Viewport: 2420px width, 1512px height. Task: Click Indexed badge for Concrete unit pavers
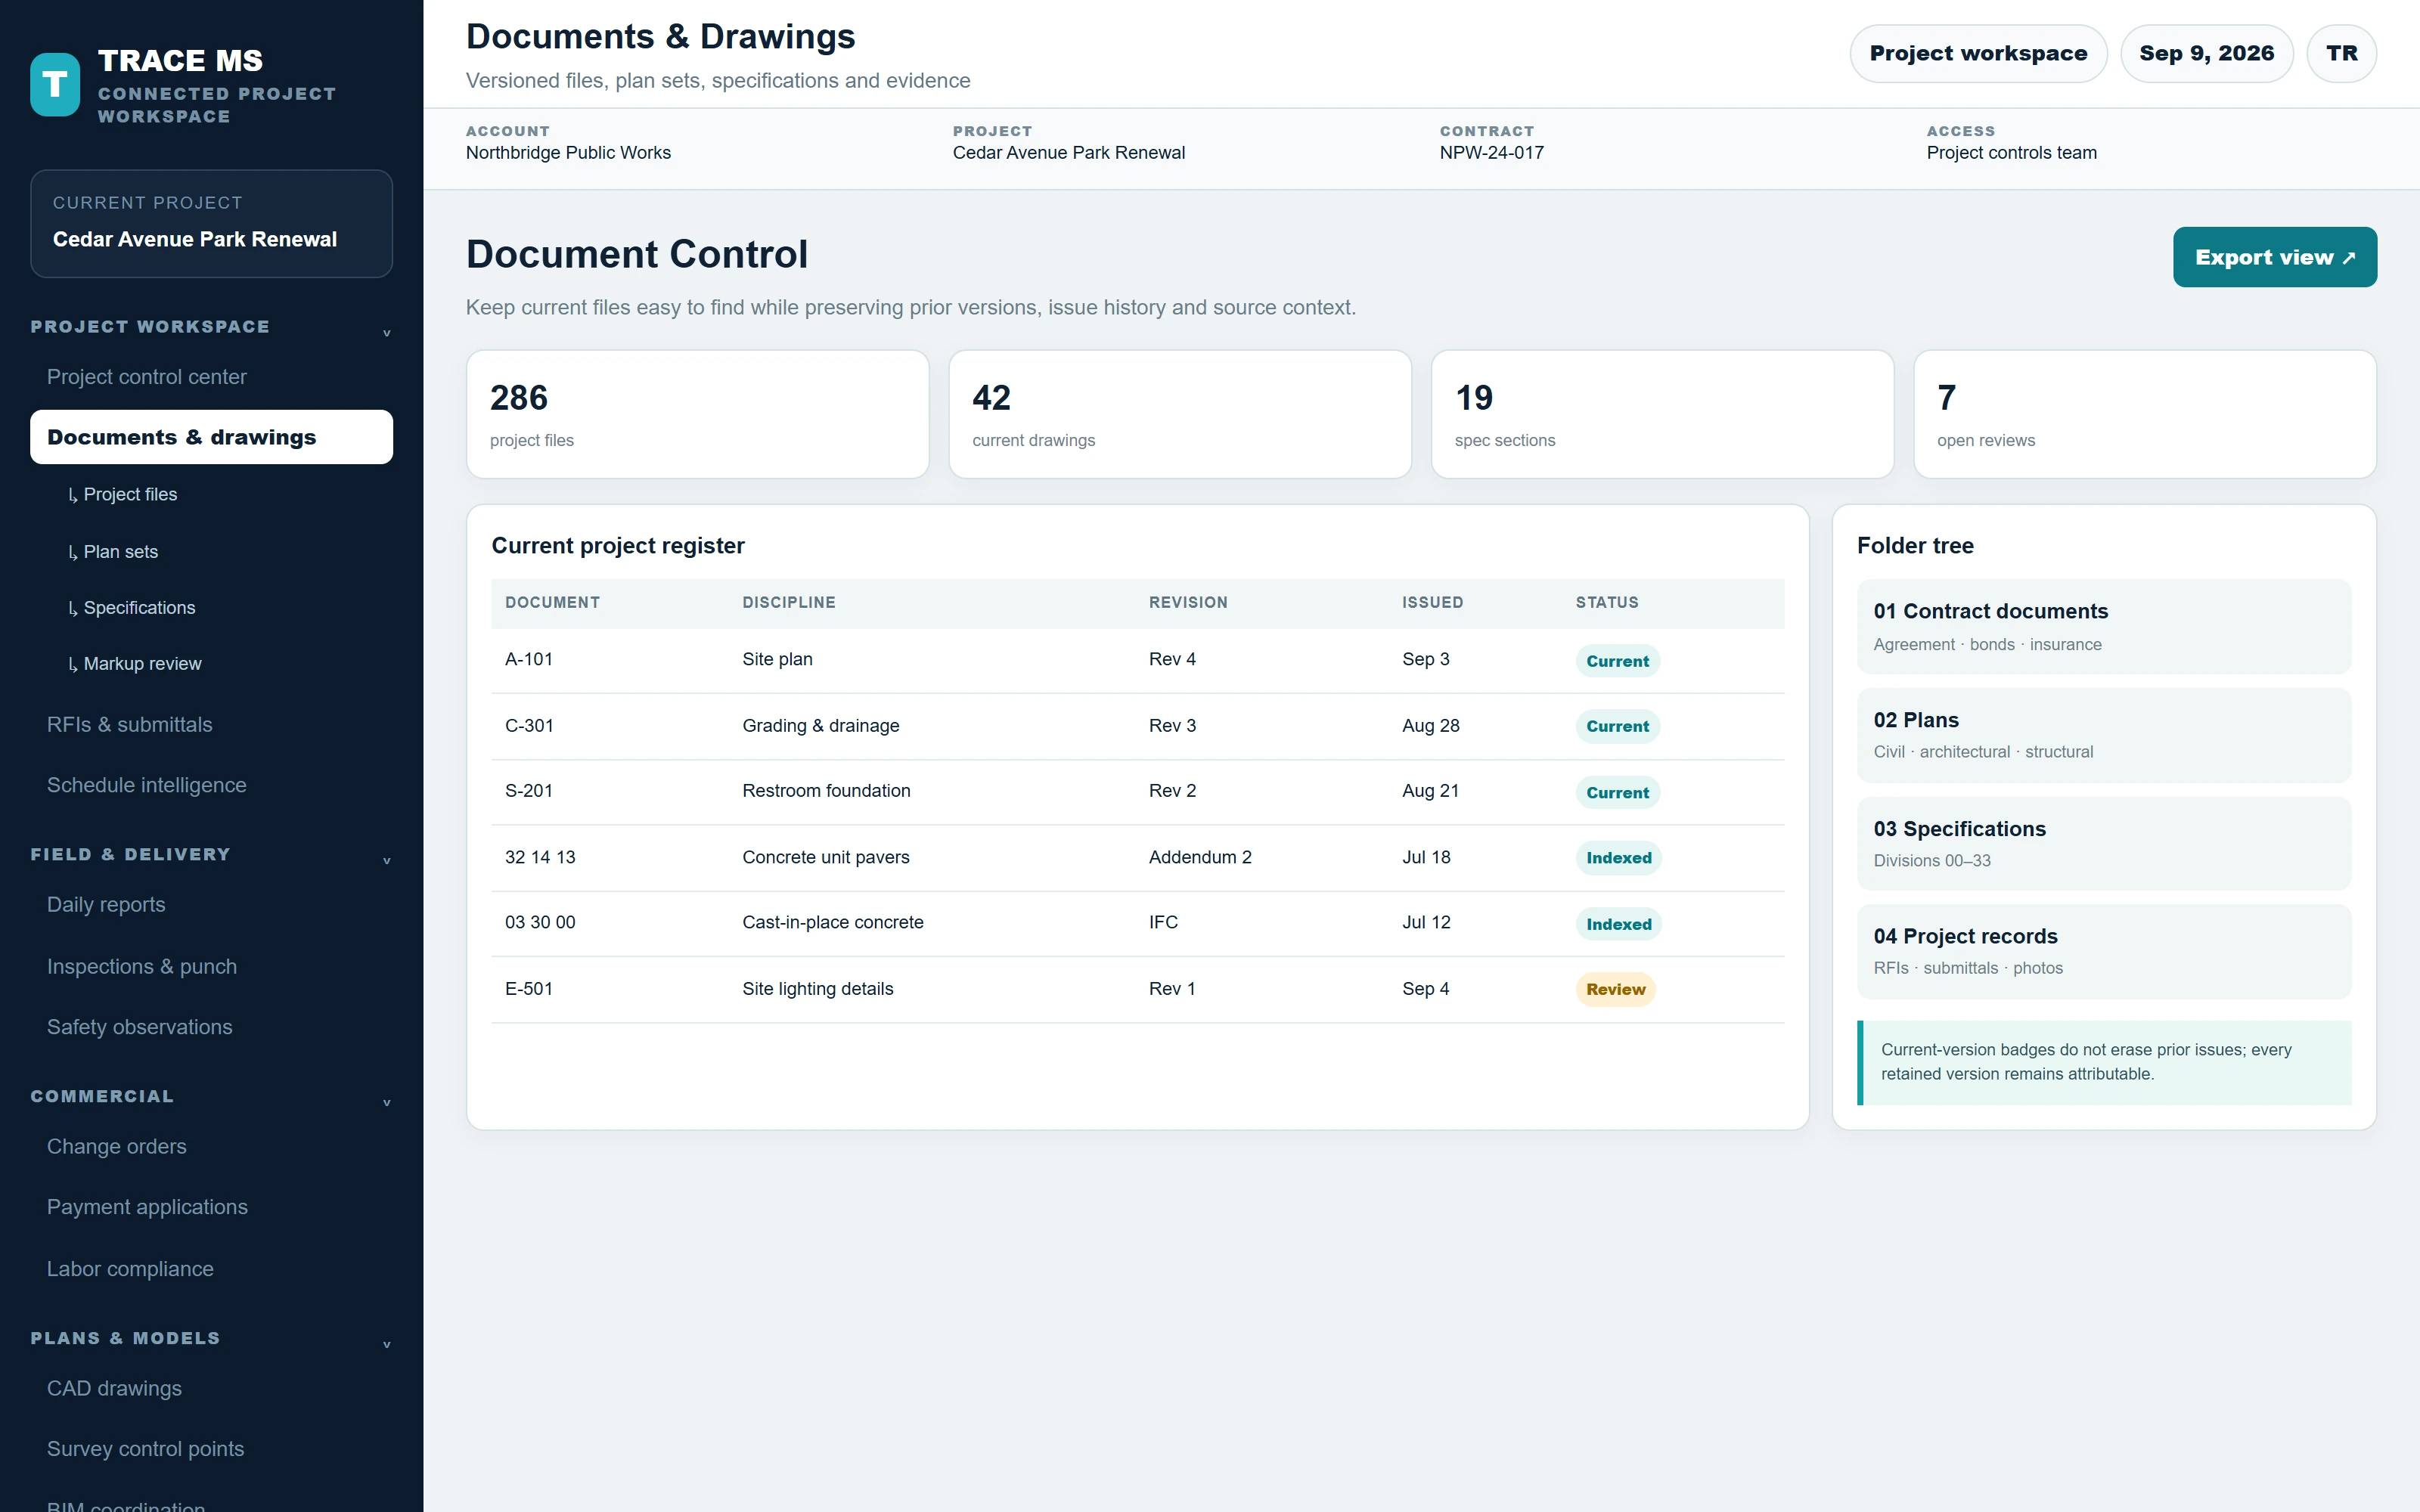[x=1618, y=858]
